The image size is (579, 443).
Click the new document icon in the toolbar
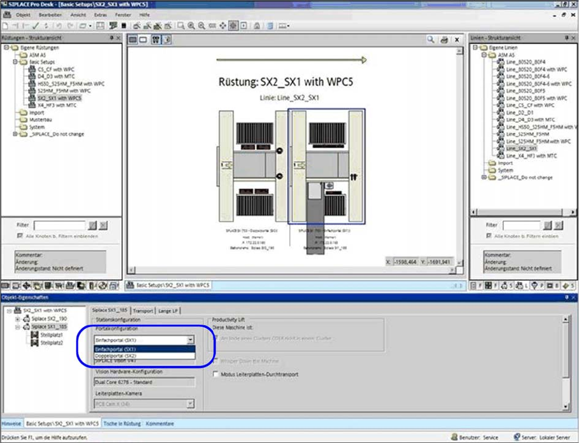(x=5, y=25)
